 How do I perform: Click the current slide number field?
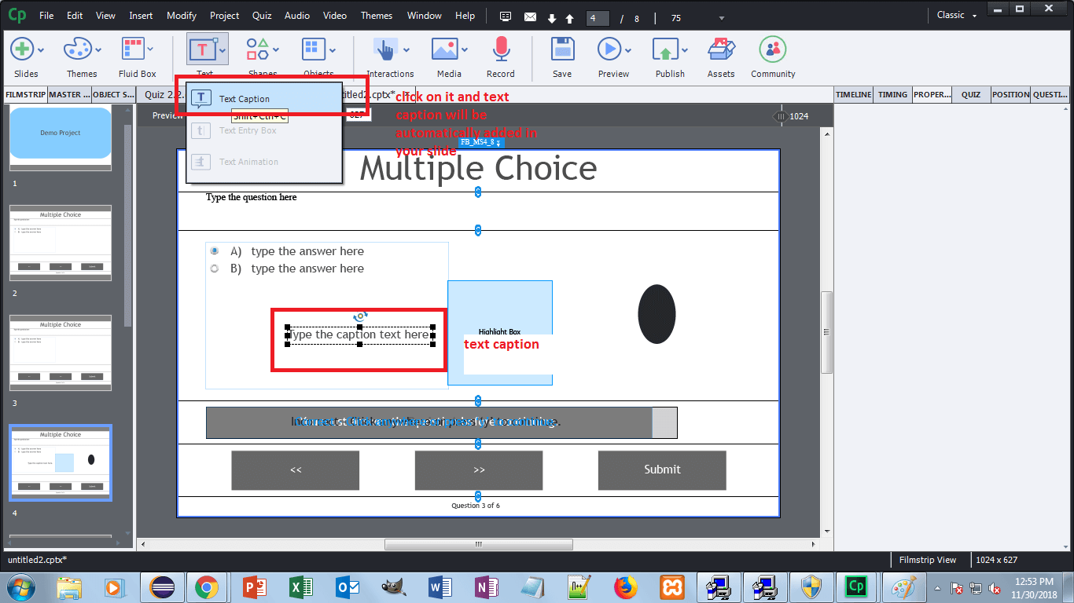598,17
